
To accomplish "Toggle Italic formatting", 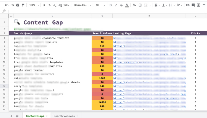I will pos(116,5).
